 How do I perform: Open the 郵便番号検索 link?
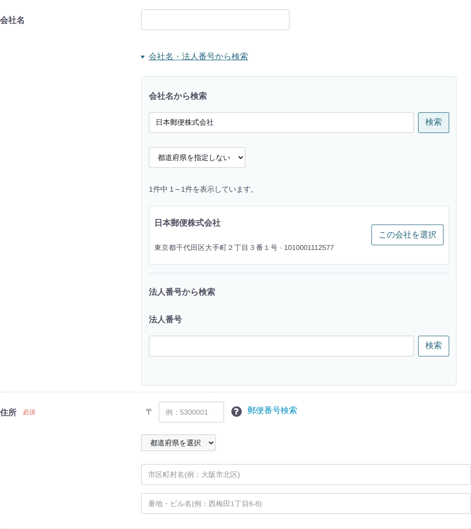pyautogui.click(x=272, y=411)
